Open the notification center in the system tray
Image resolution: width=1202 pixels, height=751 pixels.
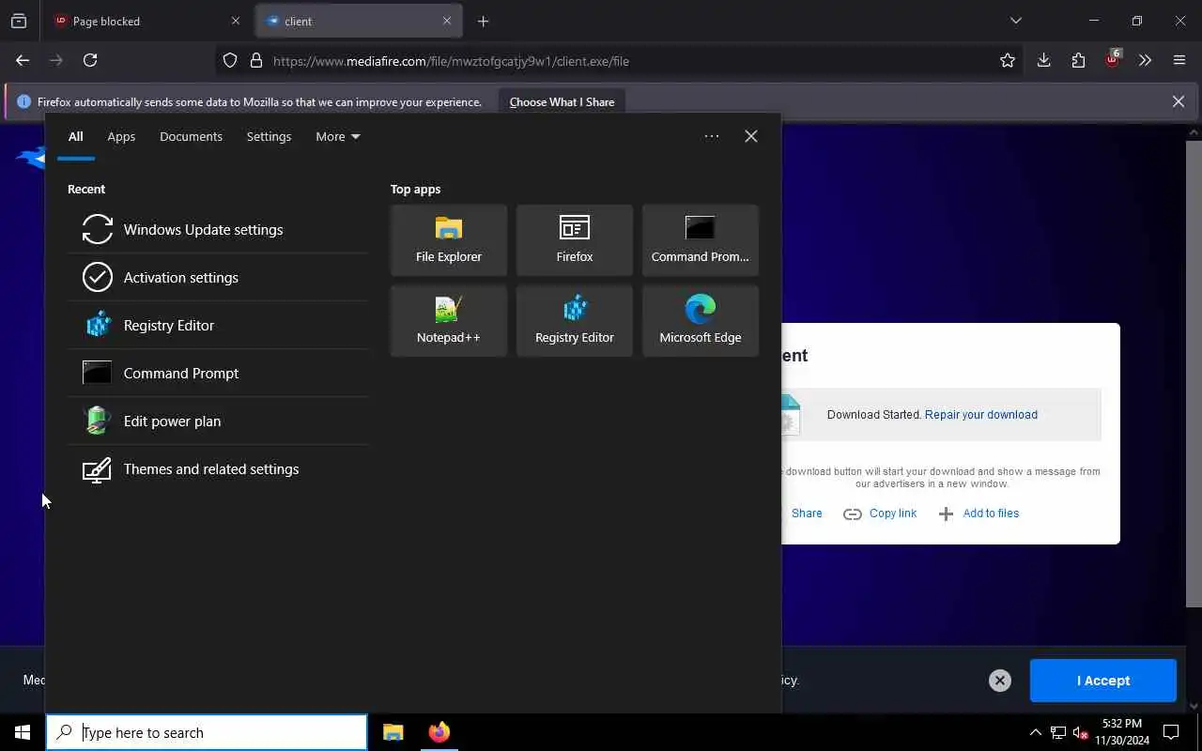pos(1171,732)
